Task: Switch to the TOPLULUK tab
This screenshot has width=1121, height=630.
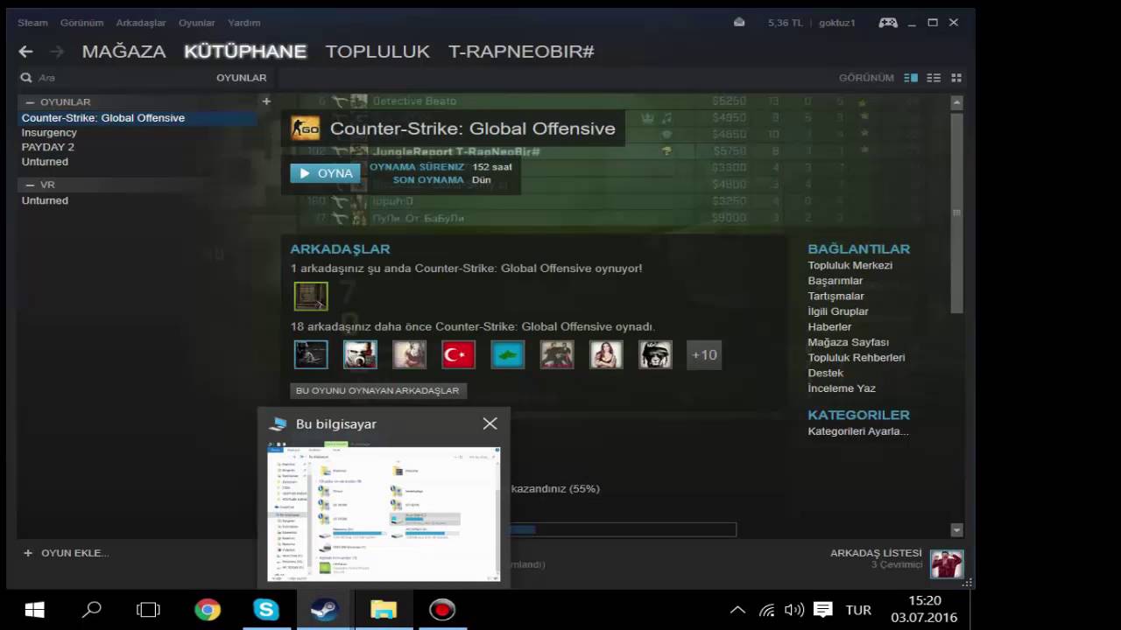Action: [377, 52]
